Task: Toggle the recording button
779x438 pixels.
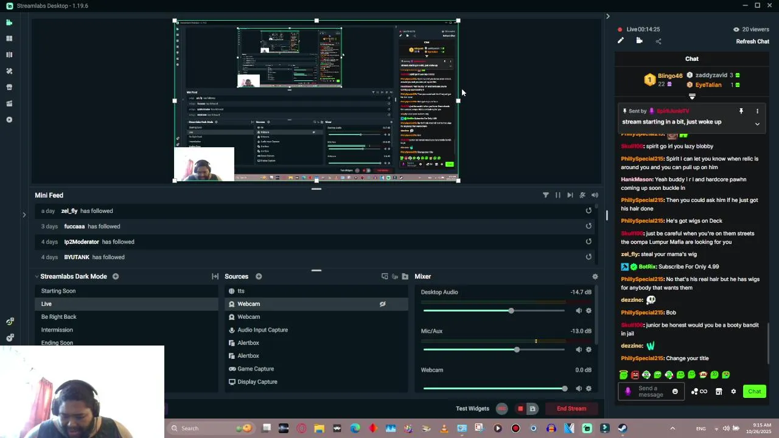Action: pyautogui.click(x=501, y=409)
